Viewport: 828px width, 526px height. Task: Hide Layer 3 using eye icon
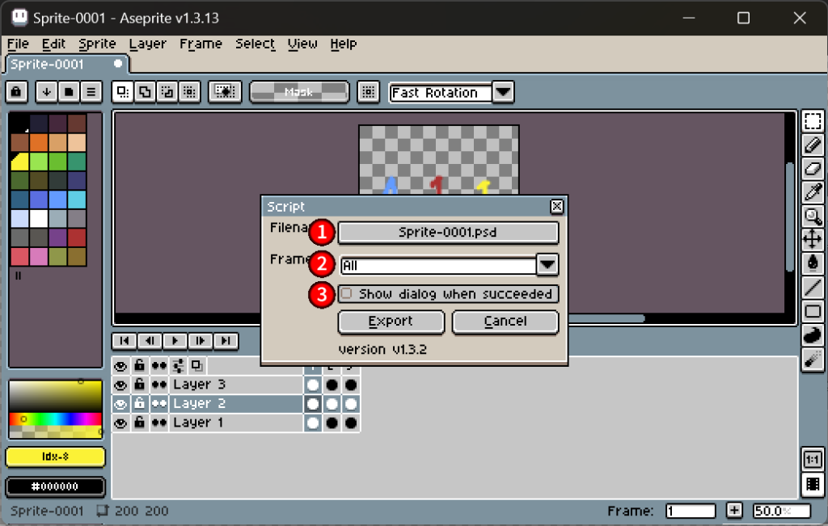[x=120, y=385]
